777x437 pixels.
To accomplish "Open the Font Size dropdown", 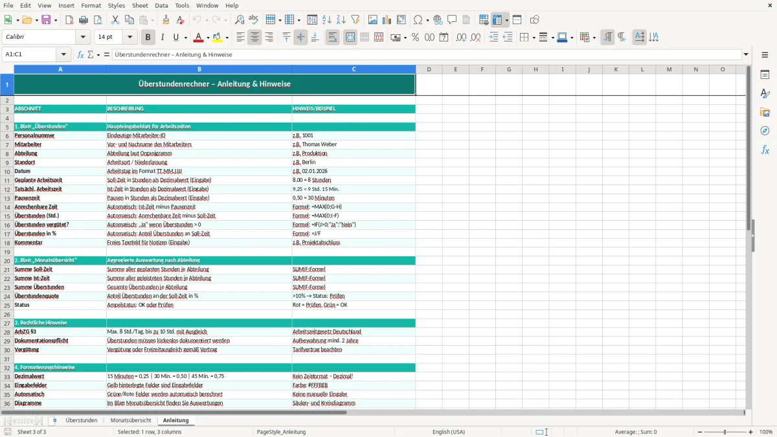I will tap(130, 38).
